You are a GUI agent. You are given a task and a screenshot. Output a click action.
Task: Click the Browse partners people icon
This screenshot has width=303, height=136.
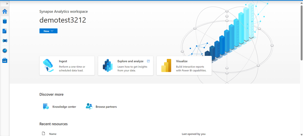click(89, 106)
